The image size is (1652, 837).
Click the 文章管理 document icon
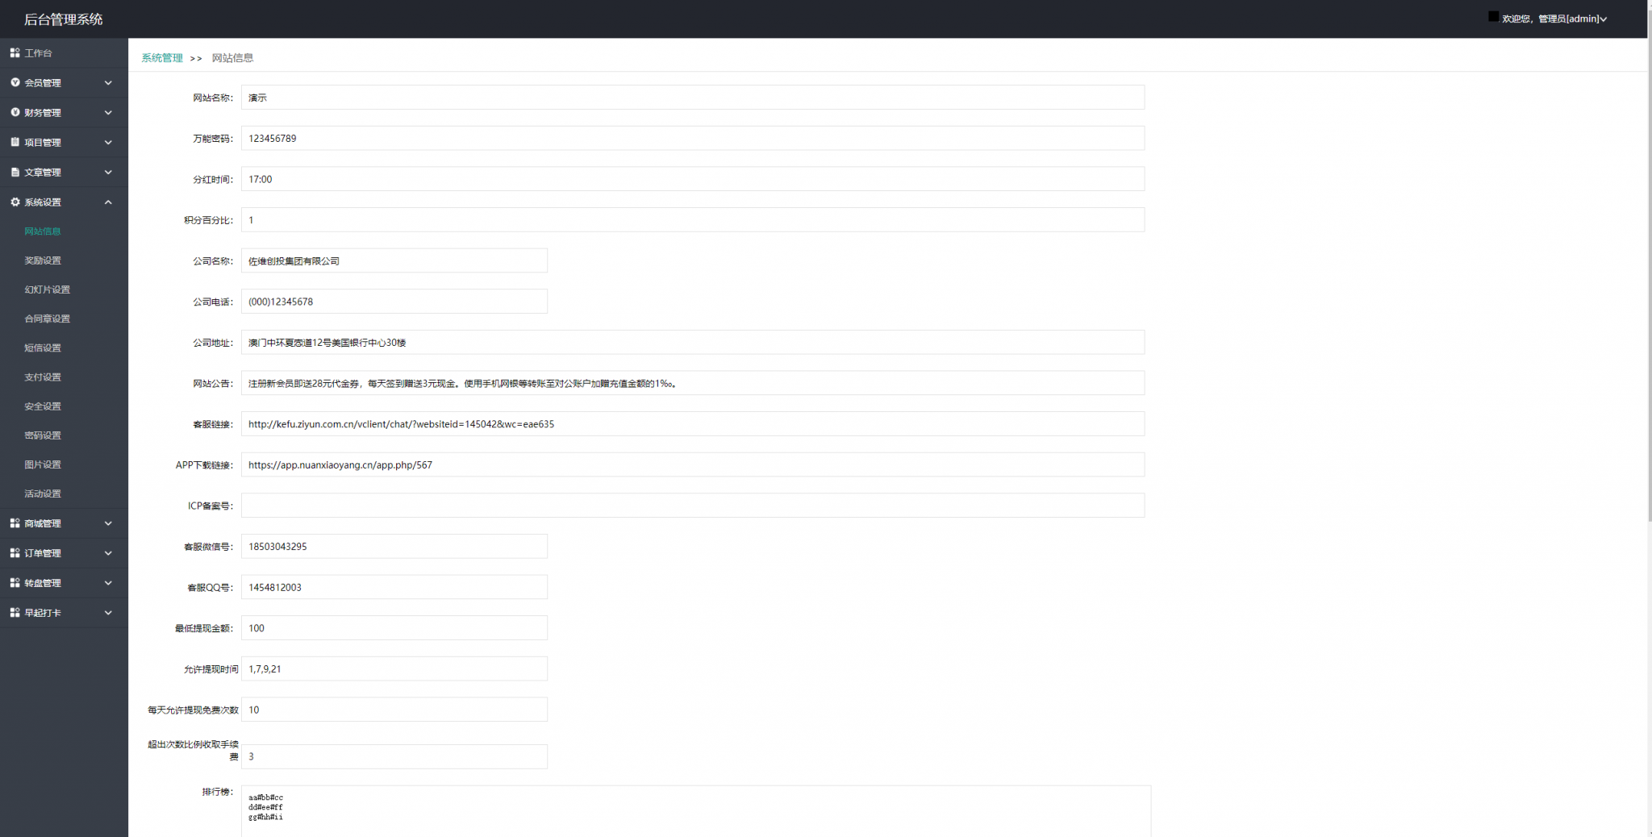(x=15, y=173)
